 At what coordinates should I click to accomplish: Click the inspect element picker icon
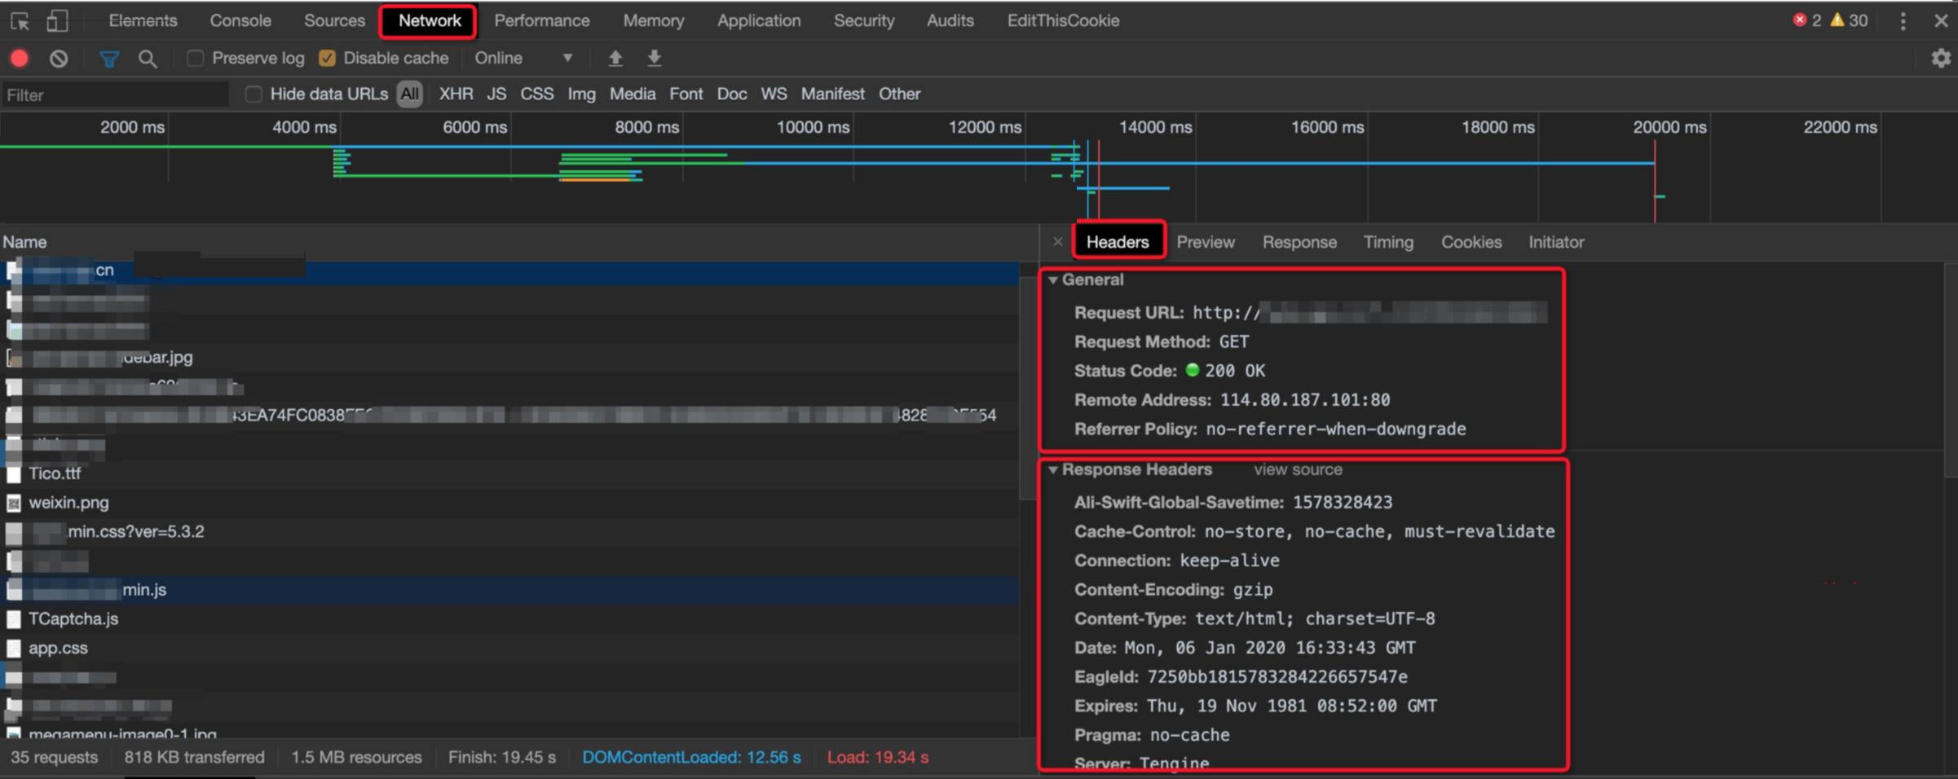click(20, 21)
